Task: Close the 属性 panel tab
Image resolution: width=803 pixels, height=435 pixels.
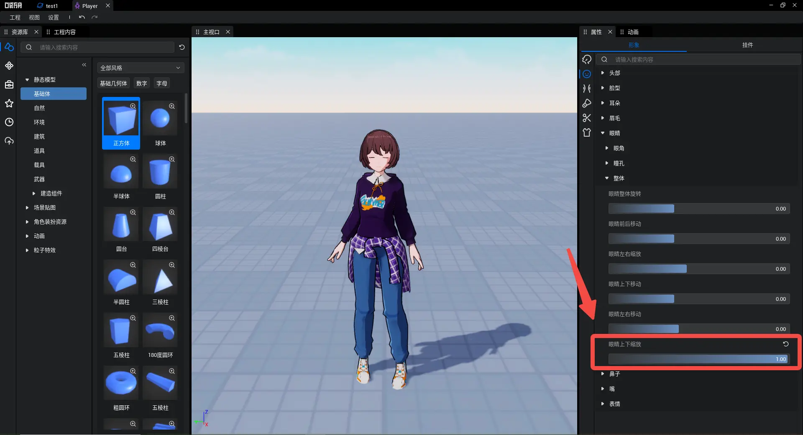Action: (610, 32)
